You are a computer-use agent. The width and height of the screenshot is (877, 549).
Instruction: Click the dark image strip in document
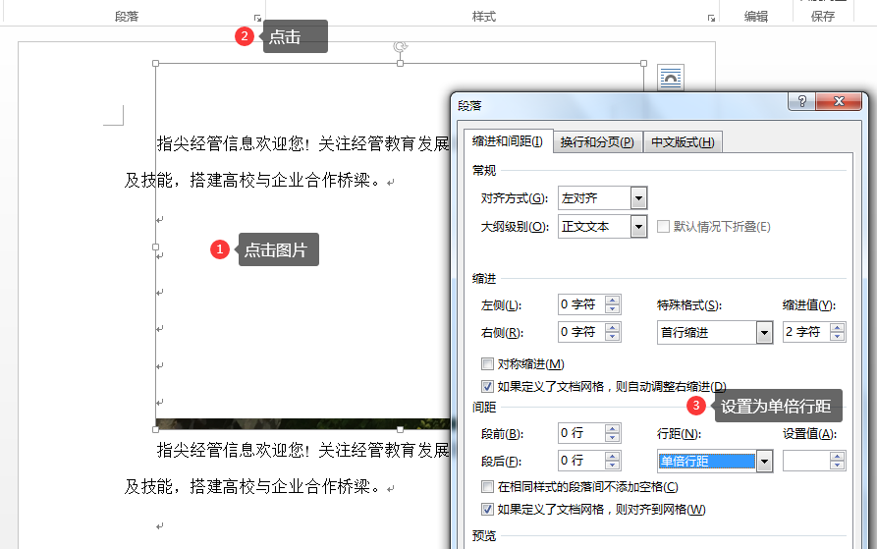[x=302, y=423]
